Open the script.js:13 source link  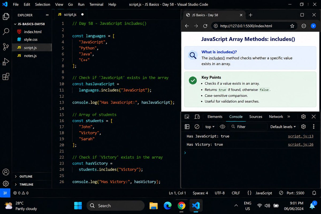pos(301,136)
